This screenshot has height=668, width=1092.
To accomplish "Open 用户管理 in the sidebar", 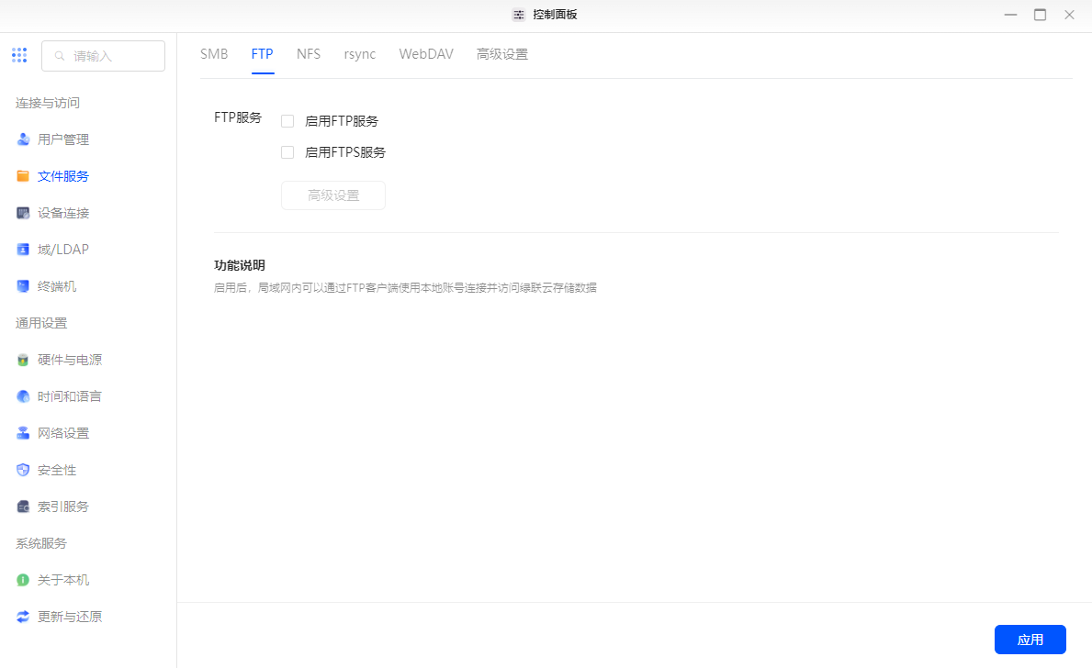I will [63, 139].
